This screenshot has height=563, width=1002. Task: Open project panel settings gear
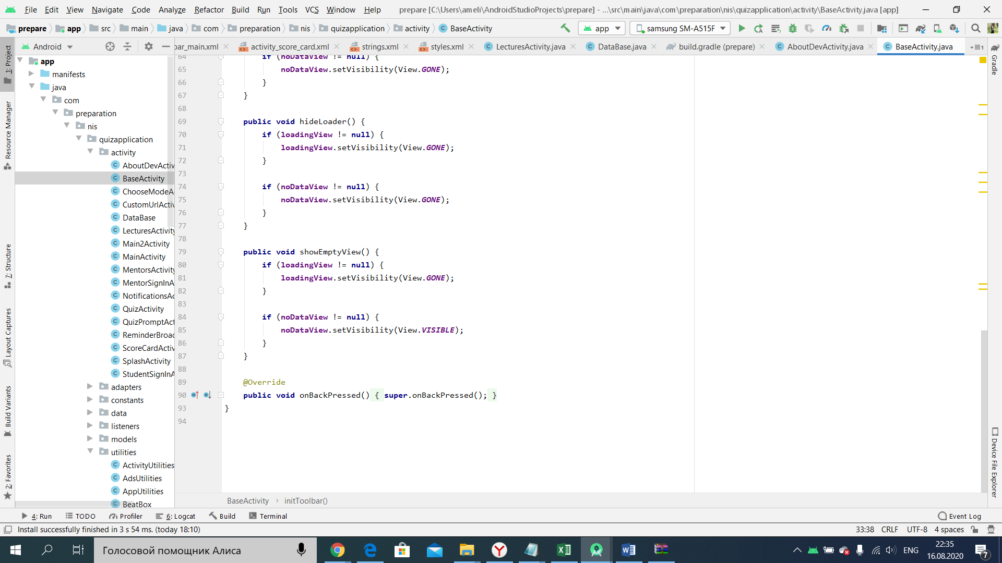(x=149, y=46)
